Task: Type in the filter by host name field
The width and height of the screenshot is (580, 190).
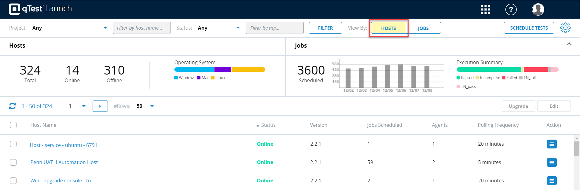Action: pyautogui.click(x=141, y=28)
